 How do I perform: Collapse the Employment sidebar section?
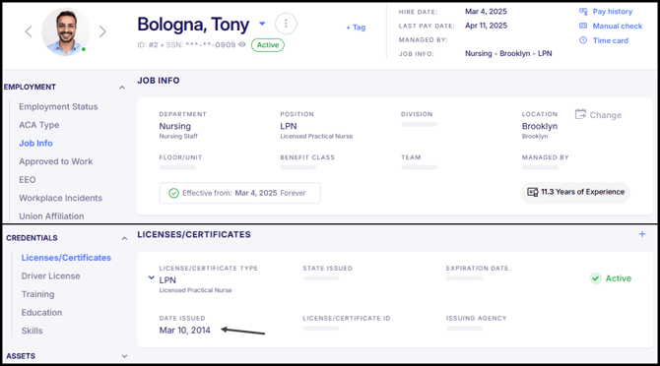coord(122,88)
